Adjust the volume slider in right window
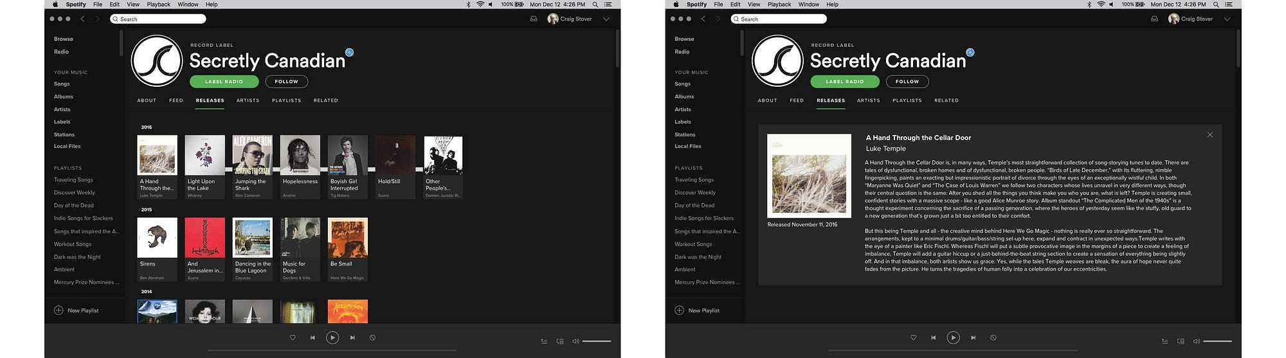1286x358 pixels. pyautogui.click(x=1217, y=341)
